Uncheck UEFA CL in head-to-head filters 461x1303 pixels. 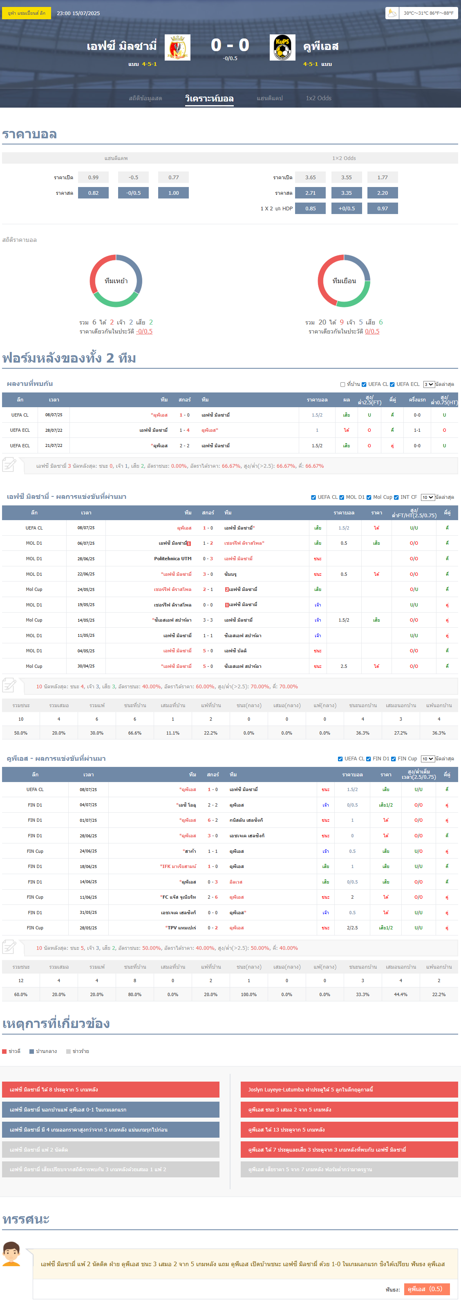pyautogui.click(x=364, y=384)
